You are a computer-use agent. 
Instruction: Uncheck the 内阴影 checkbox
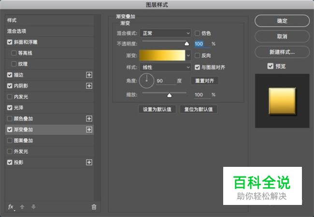pos(10,86)
